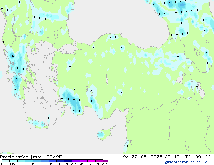Select the 5–10 mm legend color swatch
This screenshot has width=214, height=165.
tap(37, 161)
